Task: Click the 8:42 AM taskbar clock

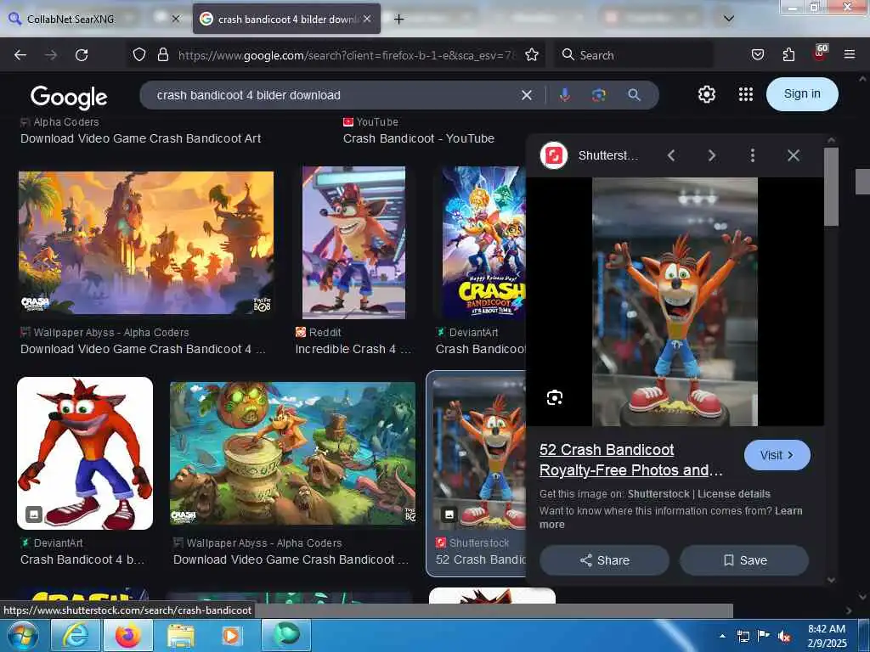Action: pos(827,636)
